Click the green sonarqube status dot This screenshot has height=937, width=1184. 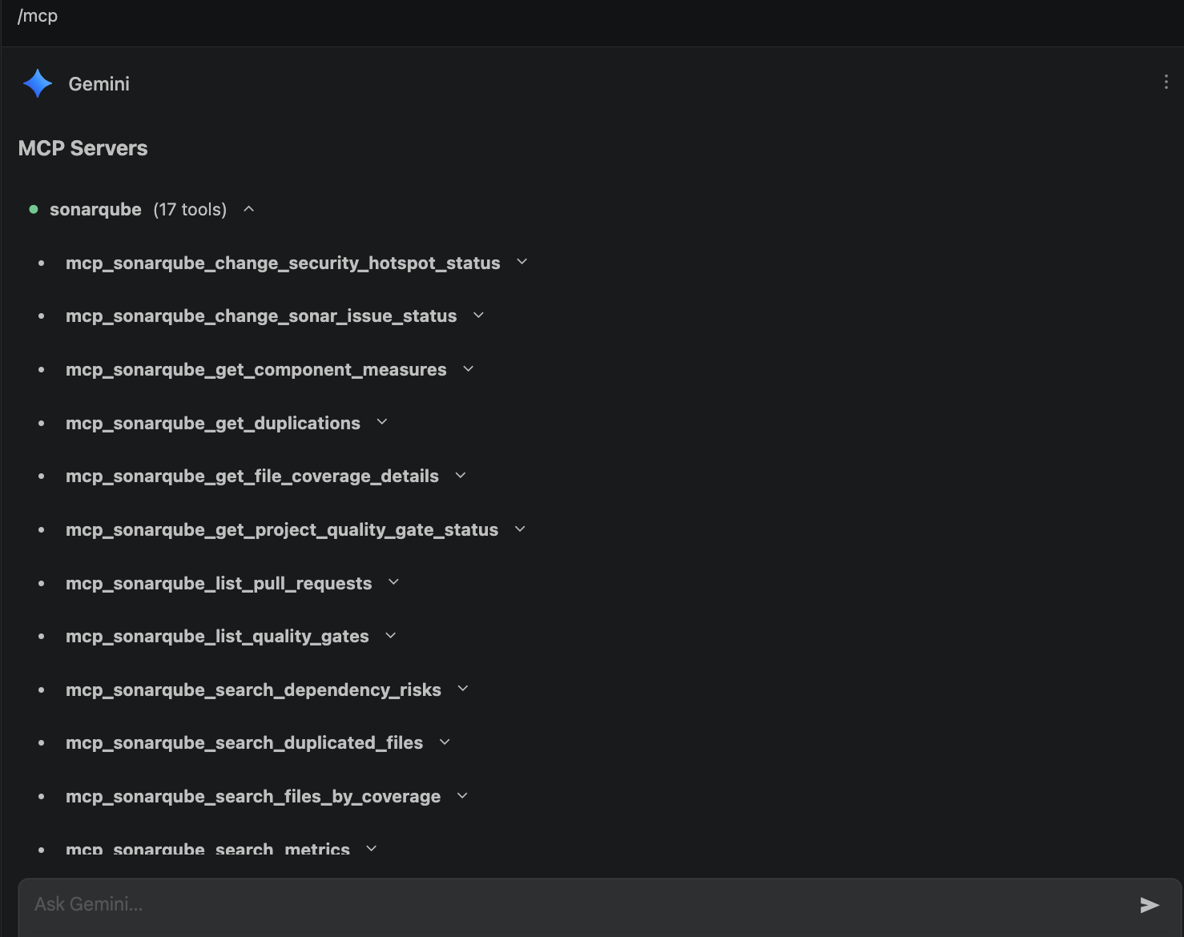pyautogui.click(x=34, y=210)
